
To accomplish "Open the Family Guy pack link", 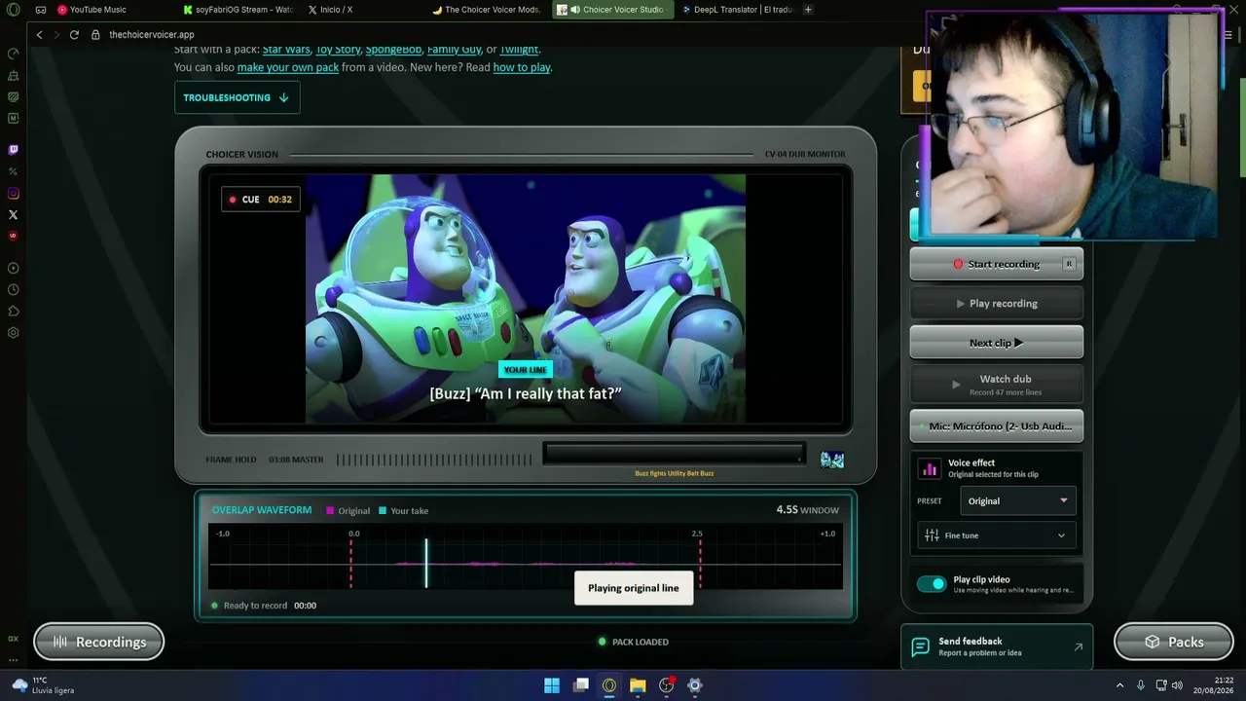I will [x=455, y=50].
